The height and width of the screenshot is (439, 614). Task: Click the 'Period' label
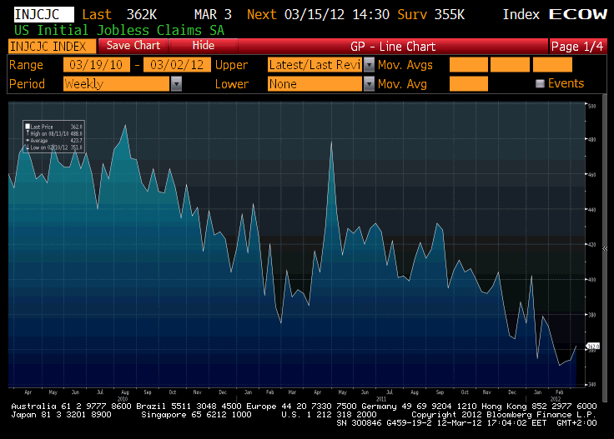(x=27, y=83)
